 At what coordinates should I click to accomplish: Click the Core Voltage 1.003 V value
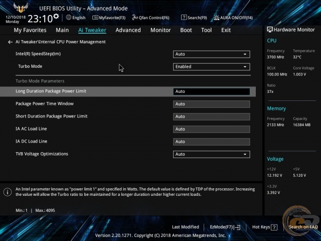click(299, 74)
